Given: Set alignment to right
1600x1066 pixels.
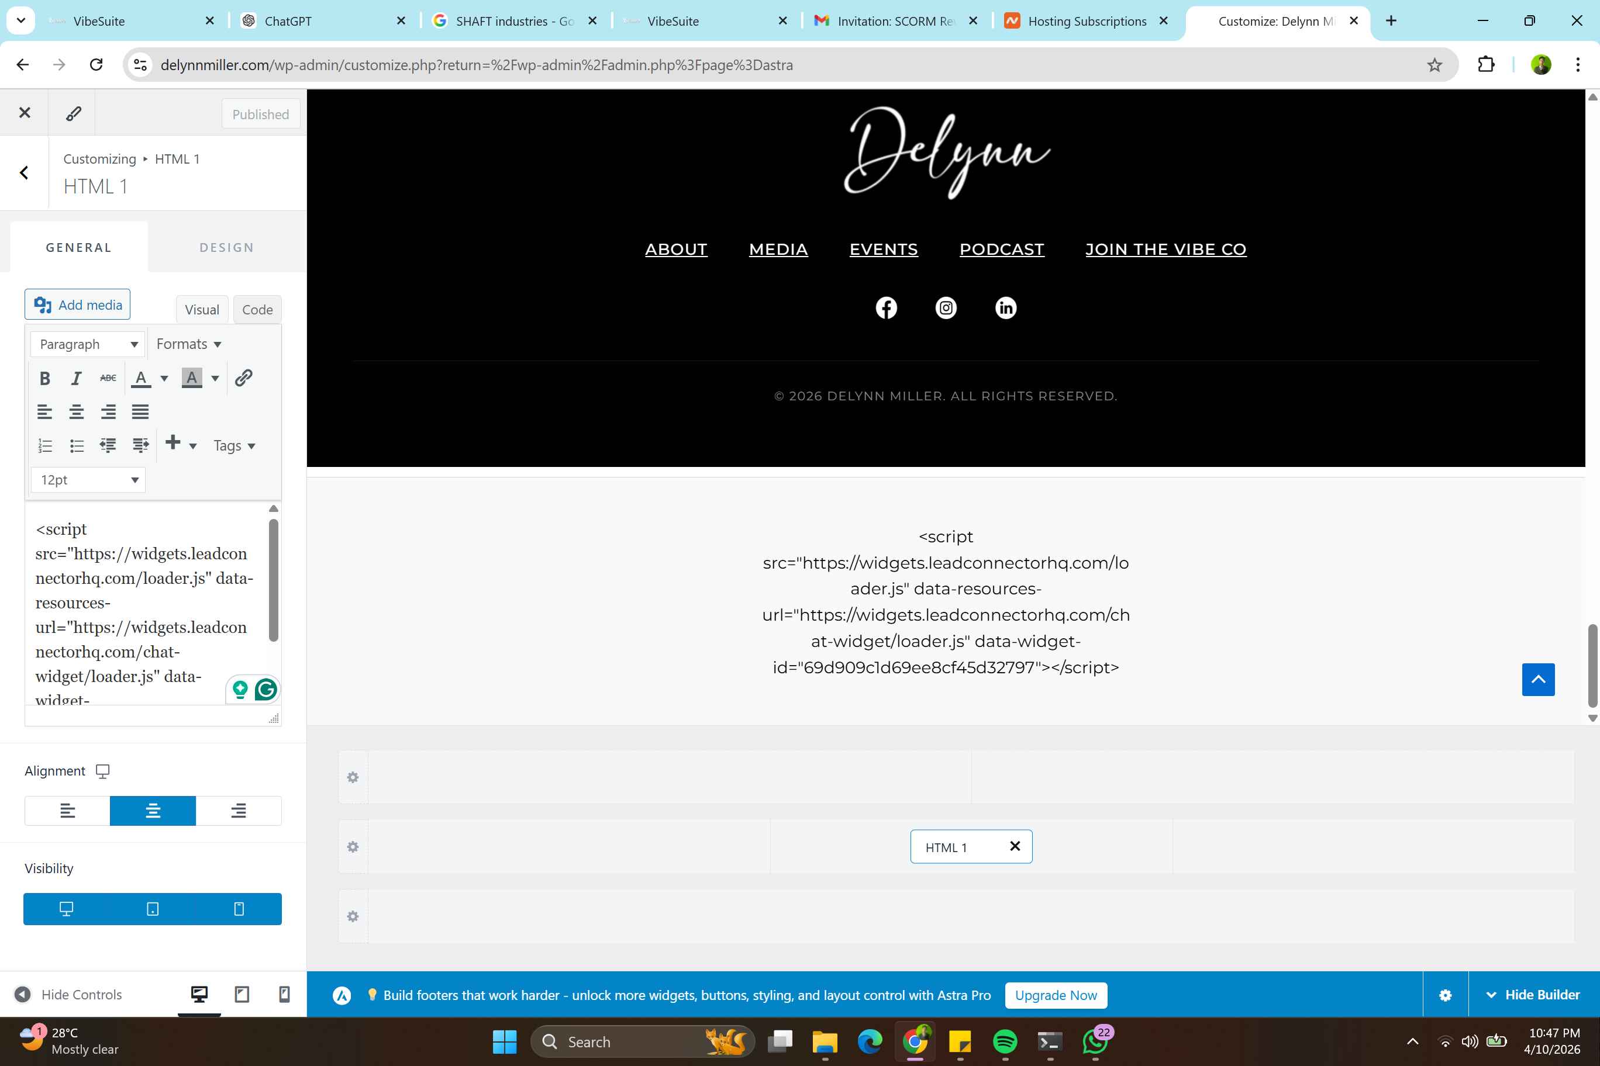Looking at the screenshot, I should tap(238, 811).
